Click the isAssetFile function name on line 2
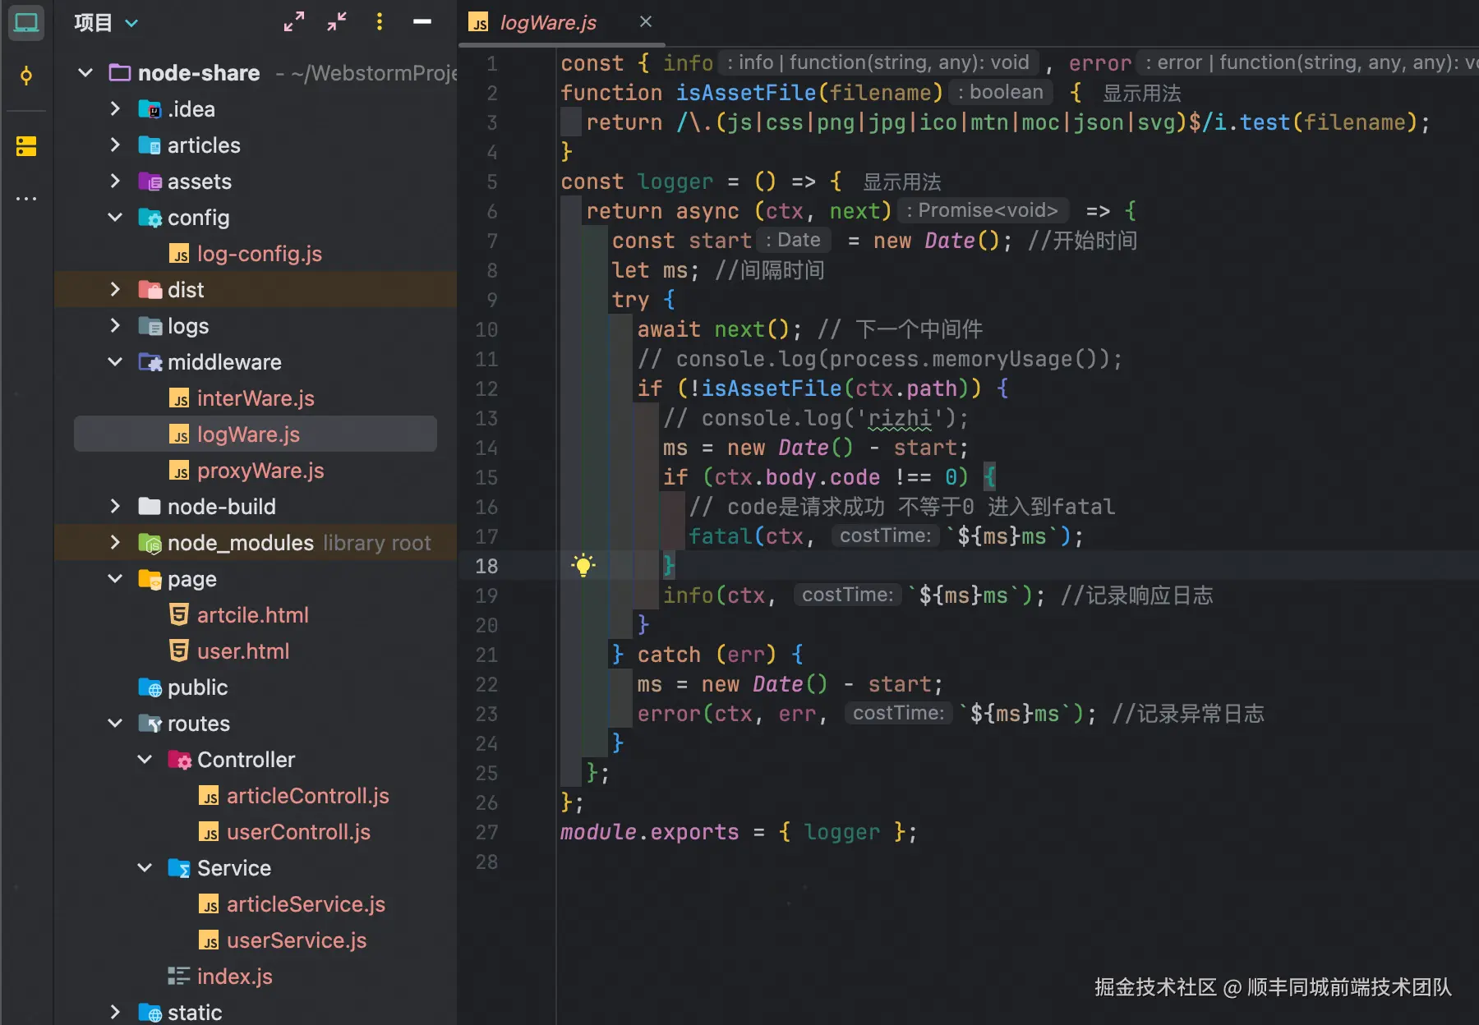This screenshot has height=1025, width=1479. click(x=746, y=93)
